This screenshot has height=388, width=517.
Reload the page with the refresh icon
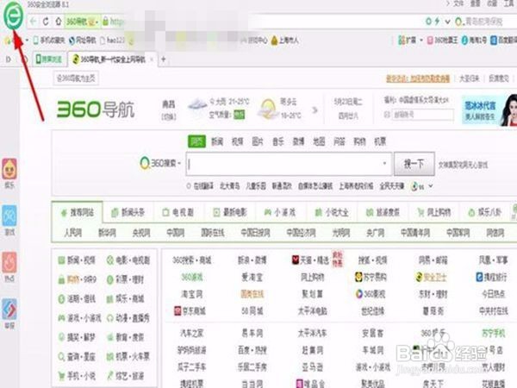pos(46,22)
